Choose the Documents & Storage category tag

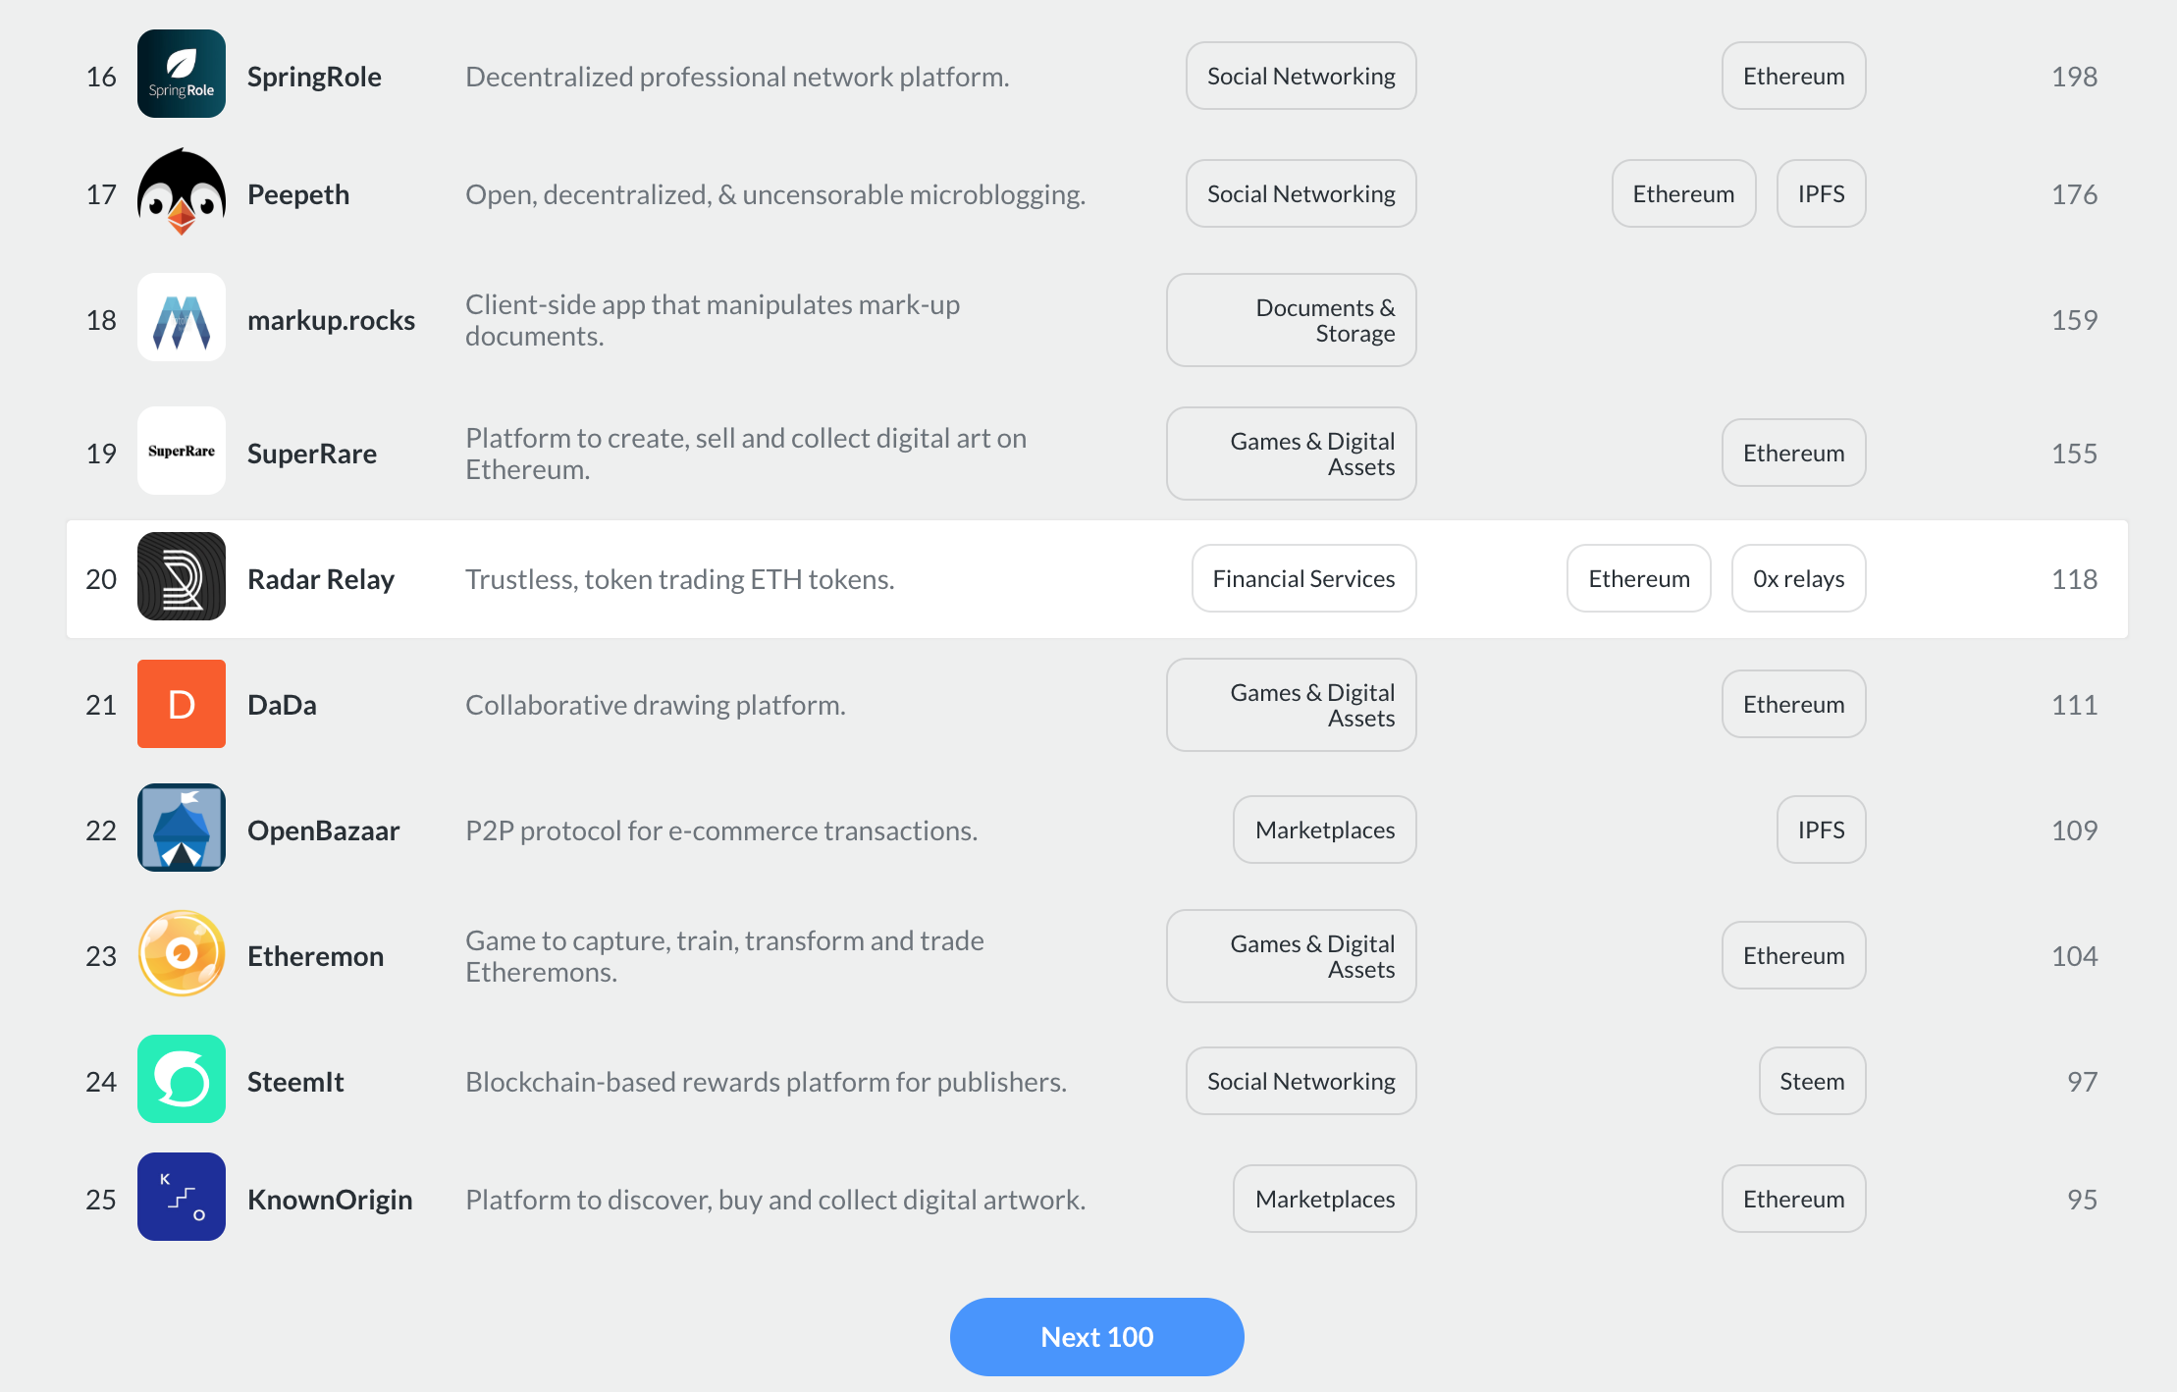pyautogui.click(x=1292, y=320)
